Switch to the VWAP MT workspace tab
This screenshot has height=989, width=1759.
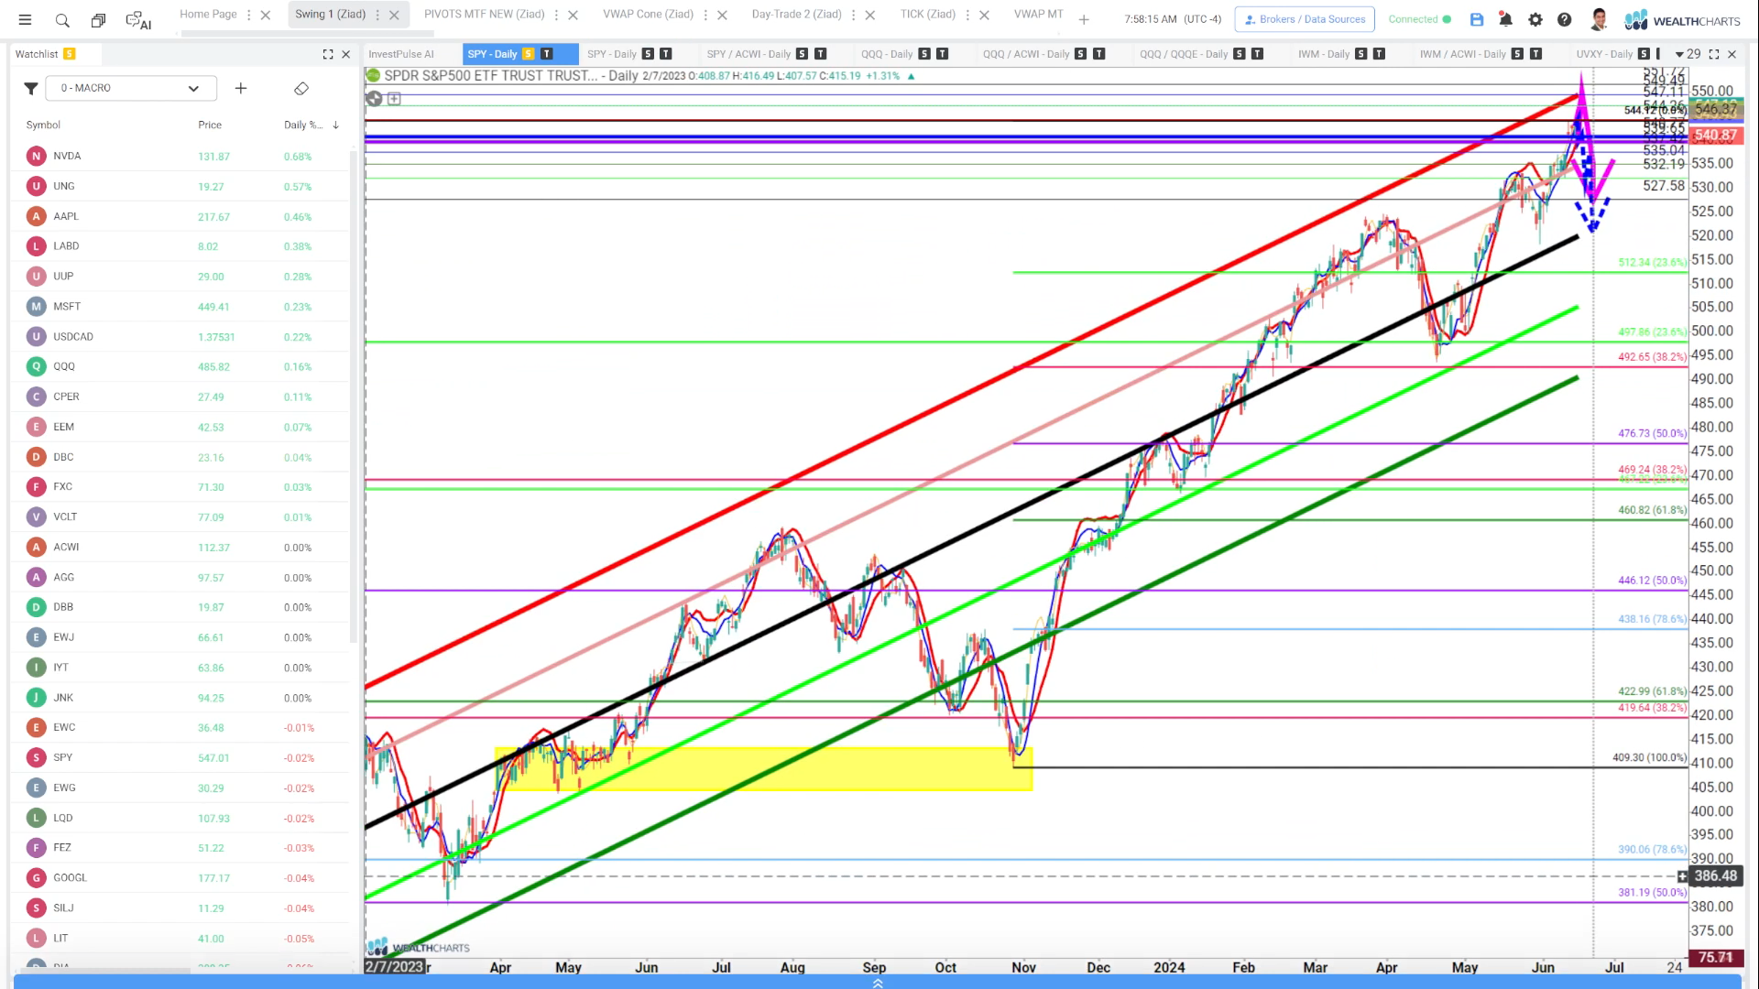(1039, 15)
